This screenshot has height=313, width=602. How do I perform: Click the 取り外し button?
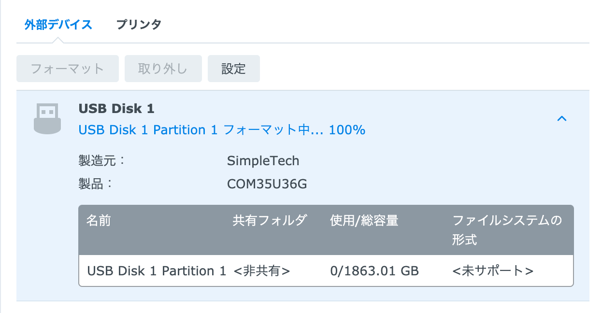(x=163, y=69)
